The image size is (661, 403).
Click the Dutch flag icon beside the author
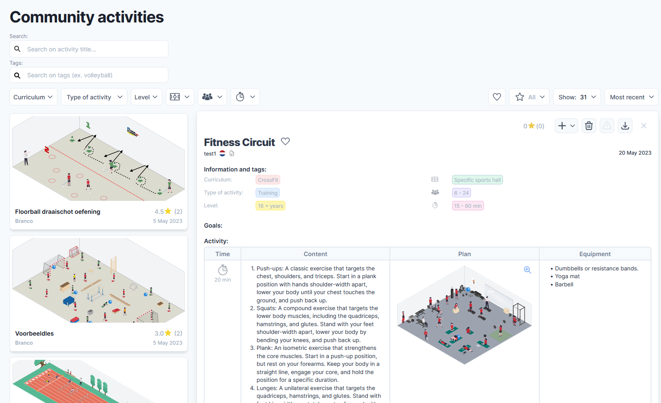click(x=222, y=153)
